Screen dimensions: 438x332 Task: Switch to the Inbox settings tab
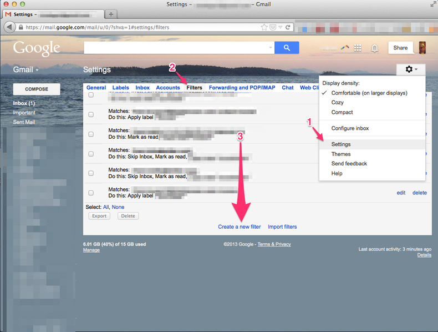[142, 88]
